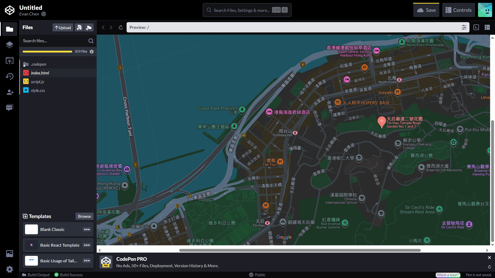
Task: Select the Basic Usage of Tailwind template
Action: coord(52,261)
